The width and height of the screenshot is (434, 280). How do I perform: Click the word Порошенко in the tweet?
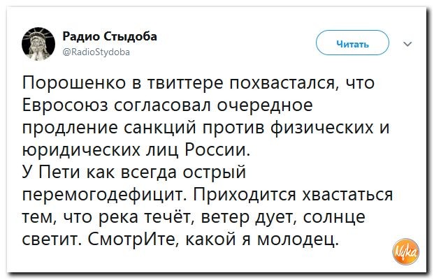[68, 84]
